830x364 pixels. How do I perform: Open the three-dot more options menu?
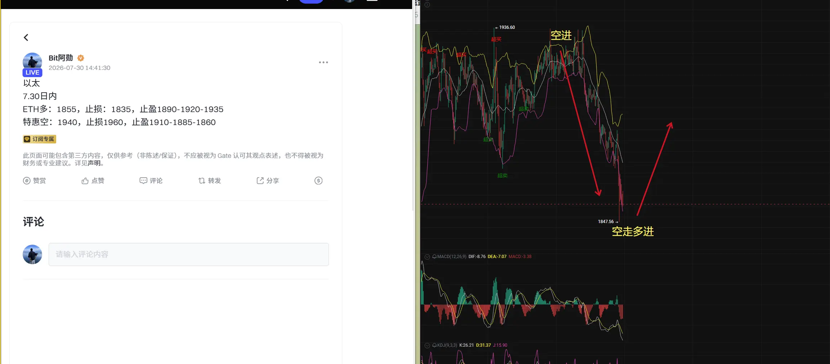[x=323, y=62]
